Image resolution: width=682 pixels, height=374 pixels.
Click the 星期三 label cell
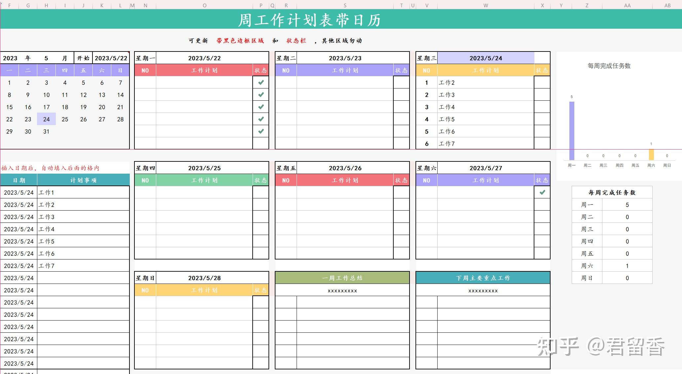coord(426,58)
